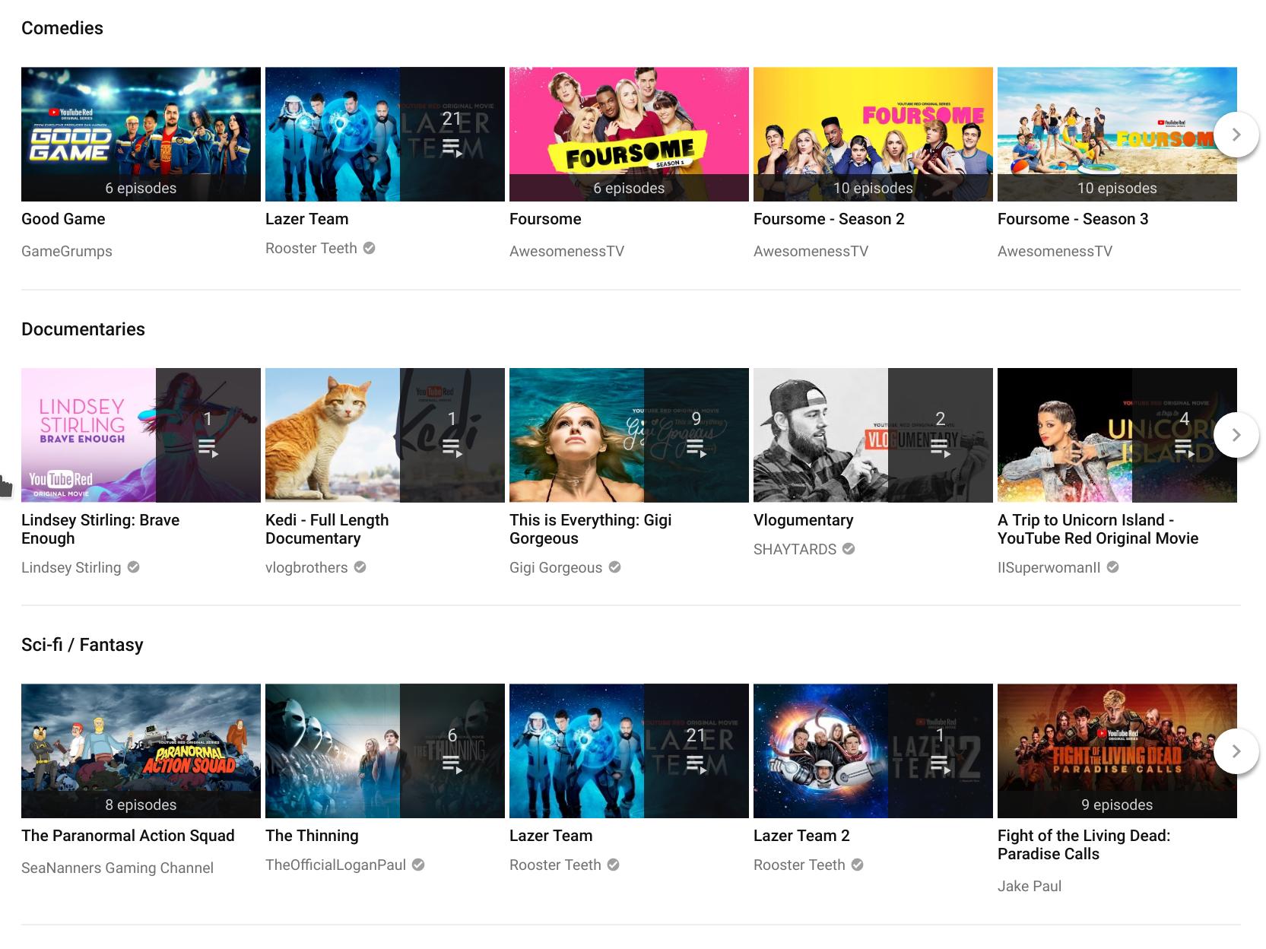The width and height of the screenshot is (1266, 949).
Task: Click the Lindsey Stirling: Brave Enough title
Action: click(100, 529)
